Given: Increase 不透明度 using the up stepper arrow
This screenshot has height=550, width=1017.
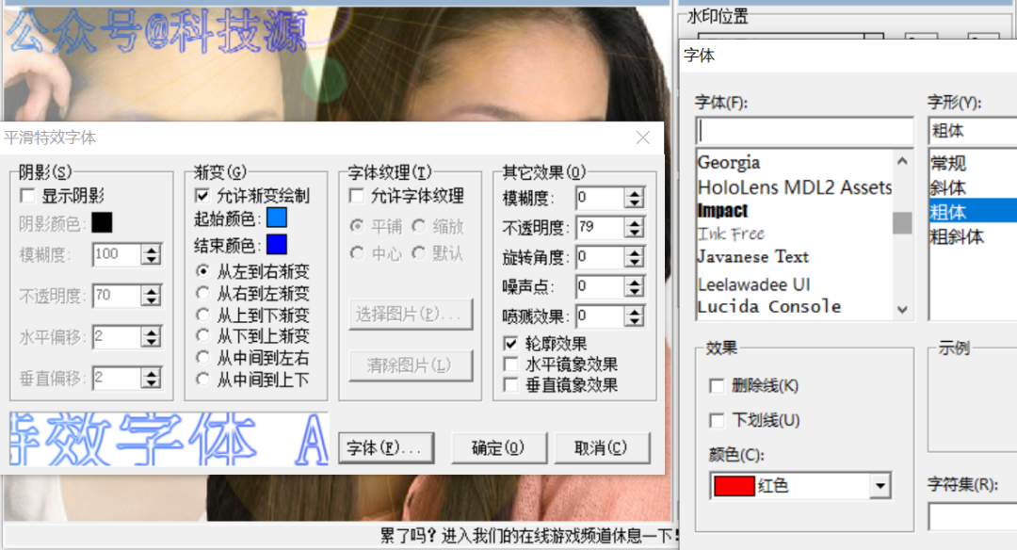Looking at the screenshot, I should coord(633,223).
